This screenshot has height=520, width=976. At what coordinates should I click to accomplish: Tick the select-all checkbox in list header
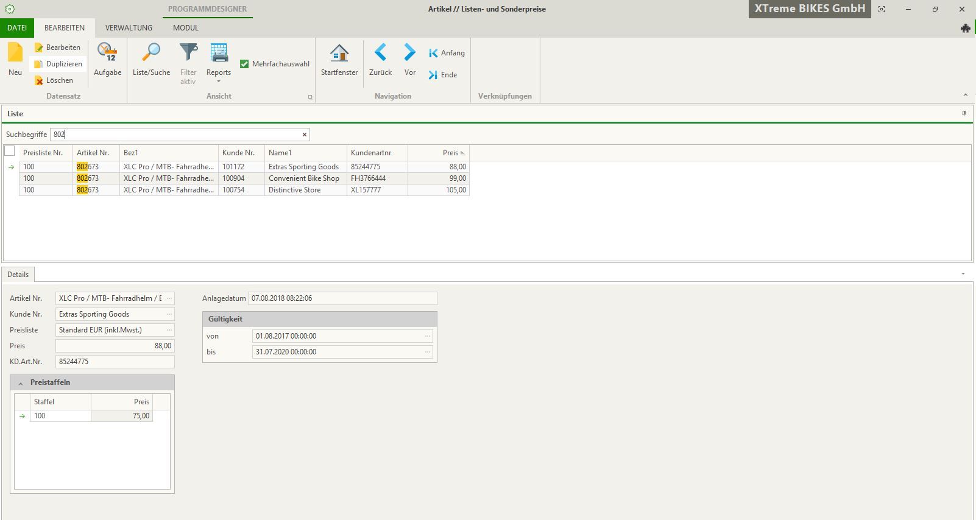10,151
